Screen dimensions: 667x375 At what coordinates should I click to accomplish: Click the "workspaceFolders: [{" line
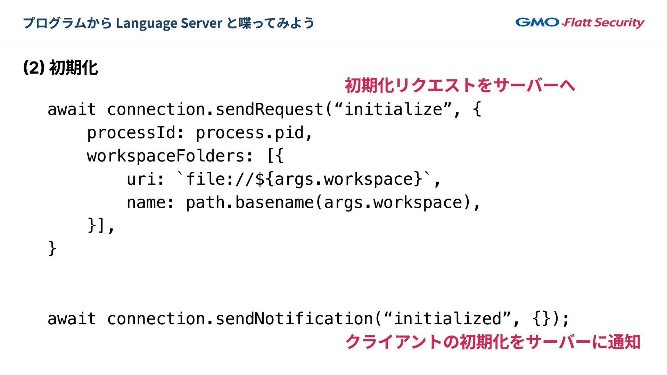click(x=185, y=156)
